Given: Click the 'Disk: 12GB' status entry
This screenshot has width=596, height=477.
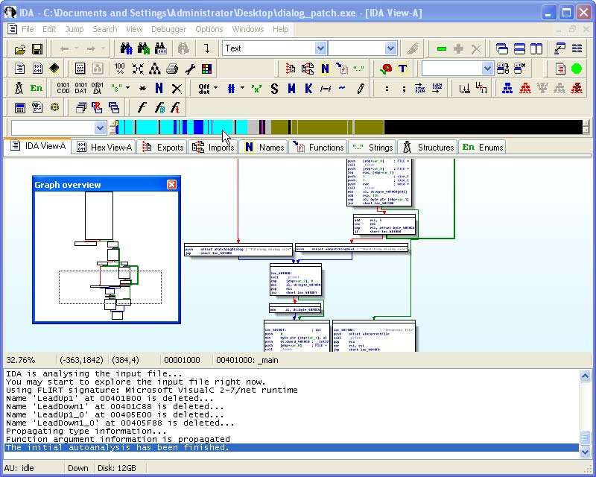Looking at the screenshot, I should pyautogui.click(x=117, y=468).
